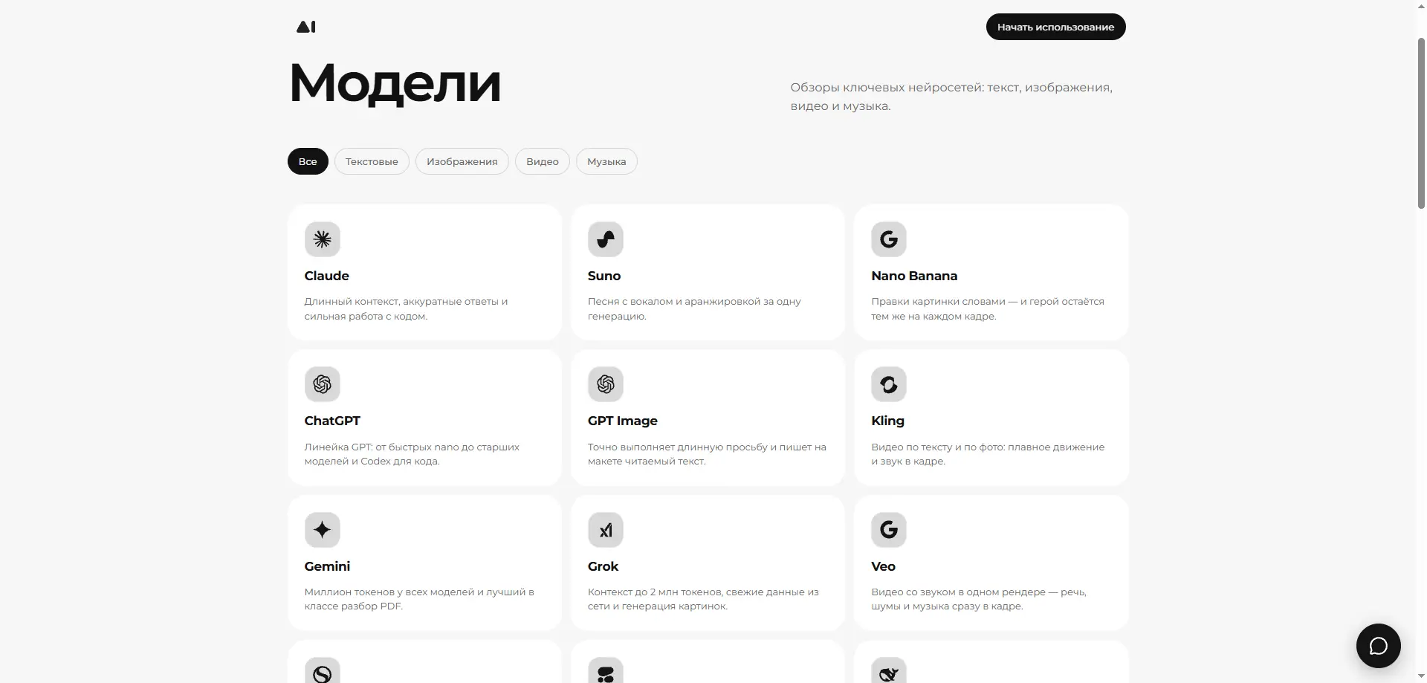This screenshot has height=683, width=1427.
Task: Open the Gemini card title
Action: (327, 566)
